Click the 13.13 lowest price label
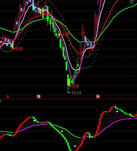The width and height of the screenshot is (137, 151). tap(76, 93)
